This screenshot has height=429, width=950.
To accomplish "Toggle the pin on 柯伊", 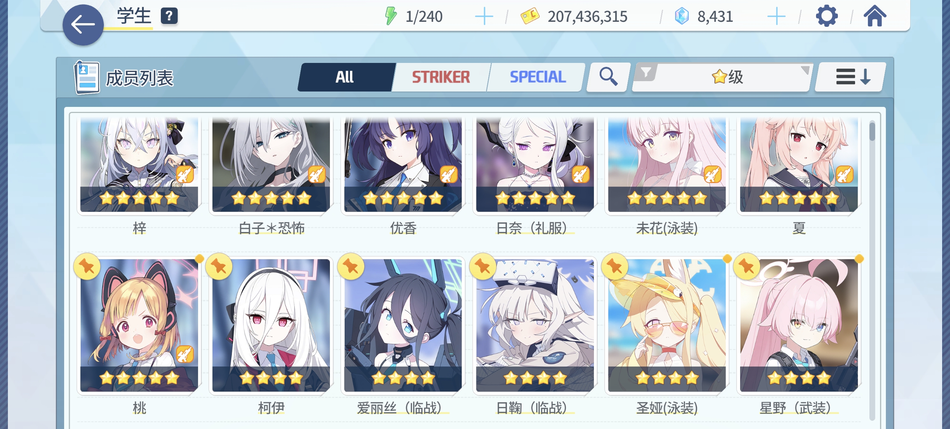I will click(x=219, y=266).
